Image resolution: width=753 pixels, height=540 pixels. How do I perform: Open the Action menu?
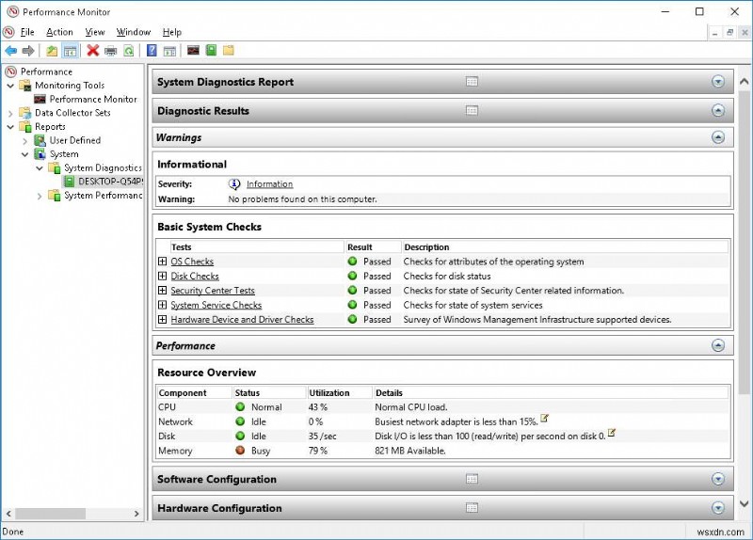[59, 32]
